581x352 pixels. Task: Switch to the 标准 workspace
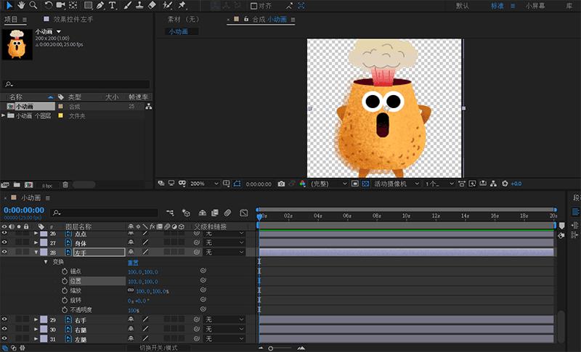497,6
